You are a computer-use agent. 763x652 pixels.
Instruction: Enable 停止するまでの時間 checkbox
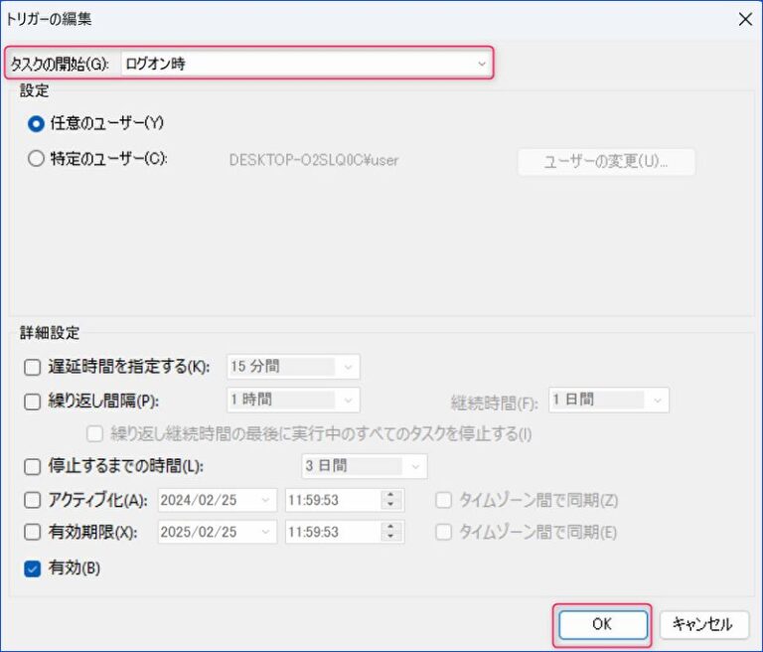click(33, 466)
